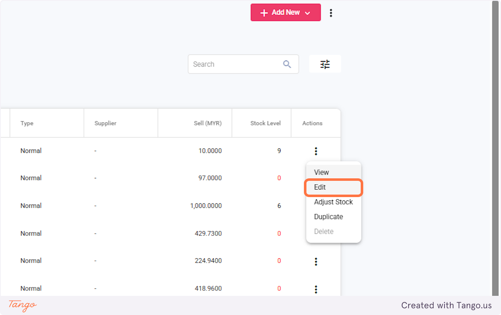This screenshot has height=315, width=501.
Task: Click Normal type in the 97.0000 row
Action: click(x=31, y=178)
